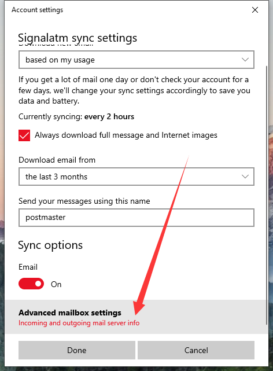The height and width of the screenshot is (371, 273).
Task: Click 'Send your messages using this name' label
Action: pos(84,201)
